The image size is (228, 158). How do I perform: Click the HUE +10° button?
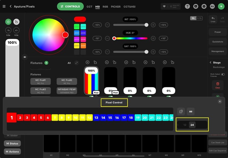pyautogui.click(x=163, y=38)
